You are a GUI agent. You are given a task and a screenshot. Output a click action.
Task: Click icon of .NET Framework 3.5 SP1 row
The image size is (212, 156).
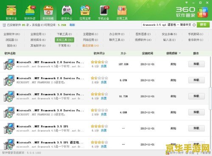point(9,129)
